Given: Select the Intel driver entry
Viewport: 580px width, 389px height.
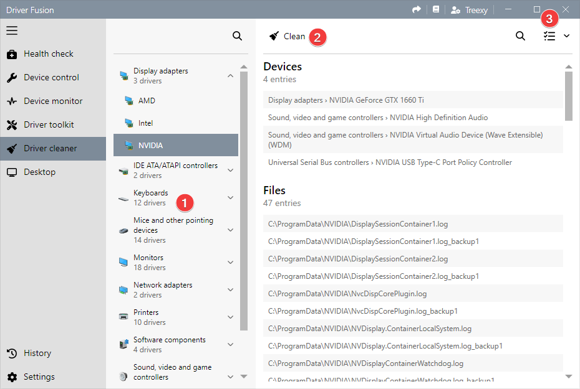Looking at the screenshot, I should [x=176, y=123].
